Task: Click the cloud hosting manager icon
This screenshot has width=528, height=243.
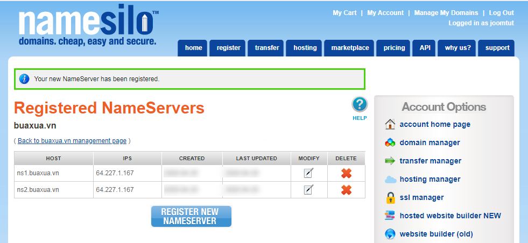Action: pos(390,180)
